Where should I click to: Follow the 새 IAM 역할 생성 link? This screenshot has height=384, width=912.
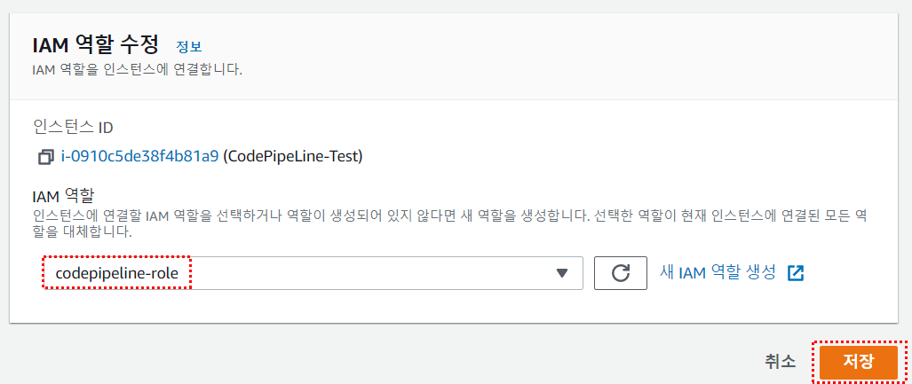(718, 272)
